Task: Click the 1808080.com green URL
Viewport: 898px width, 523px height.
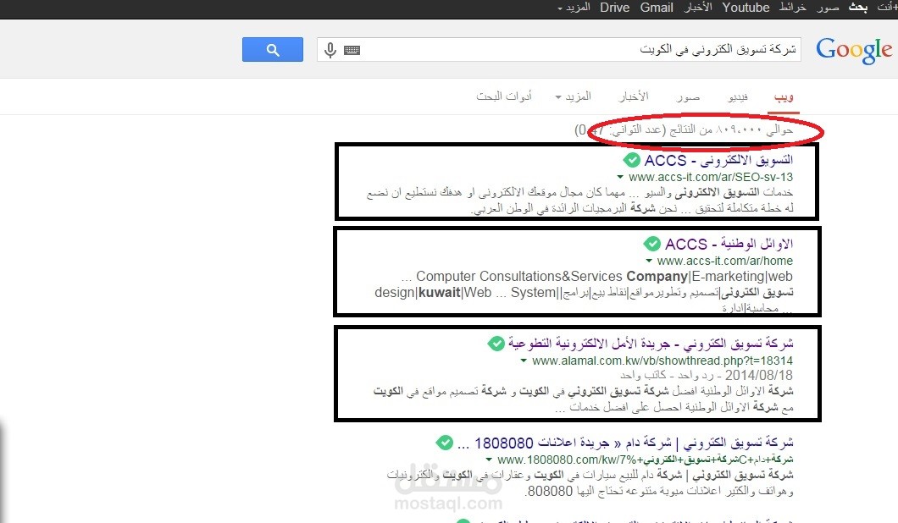Action: coord(646,460)
